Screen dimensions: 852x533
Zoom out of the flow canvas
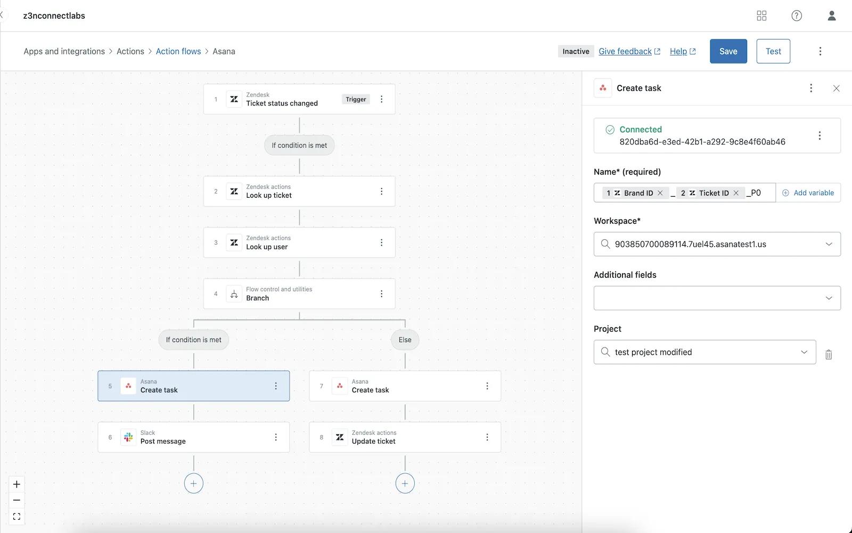tap(17, 500)
